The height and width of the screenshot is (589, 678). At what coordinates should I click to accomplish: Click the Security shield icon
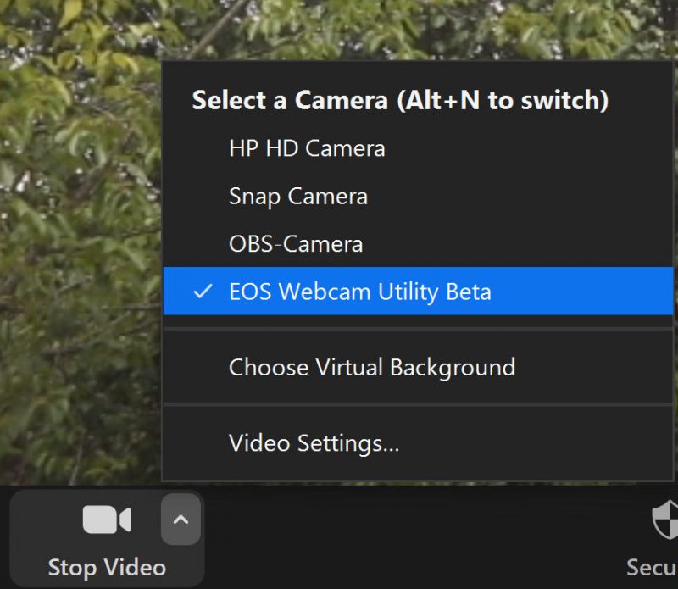click(x=665, y=520)
